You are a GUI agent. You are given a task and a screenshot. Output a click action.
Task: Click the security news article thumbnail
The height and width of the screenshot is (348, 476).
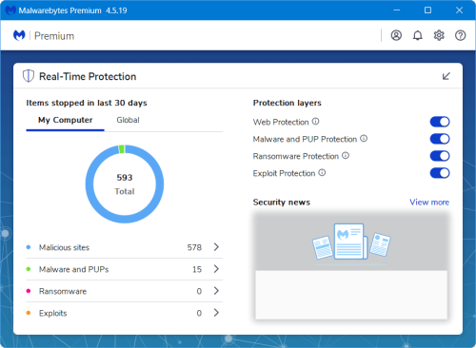[351, 265]
